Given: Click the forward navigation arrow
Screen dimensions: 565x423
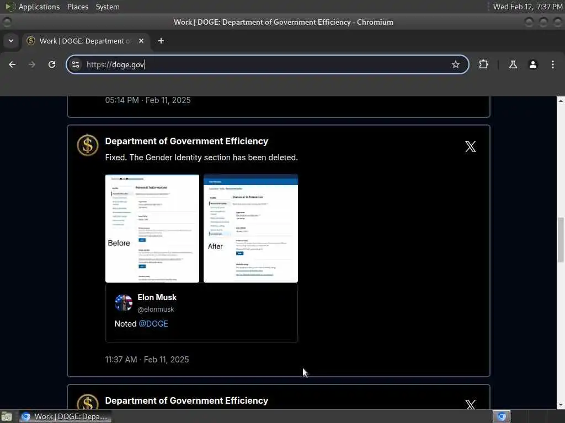Looking at the screenshot, I should pos(31,64).
